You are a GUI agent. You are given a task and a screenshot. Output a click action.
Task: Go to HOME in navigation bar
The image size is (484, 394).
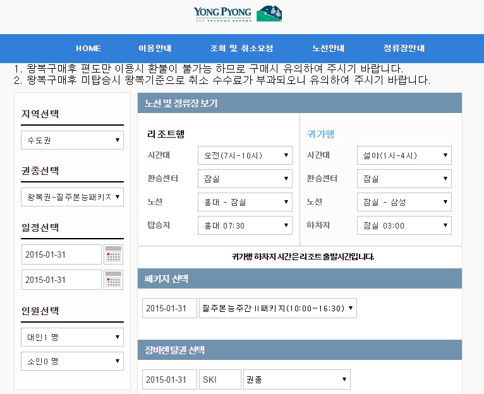pyautogui.click(x=88, y=49)
